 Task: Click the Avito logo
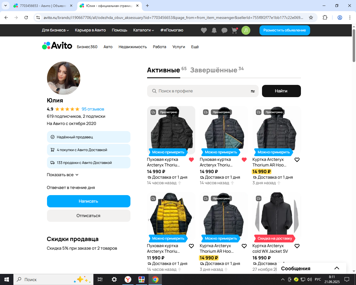pos(57,46)
